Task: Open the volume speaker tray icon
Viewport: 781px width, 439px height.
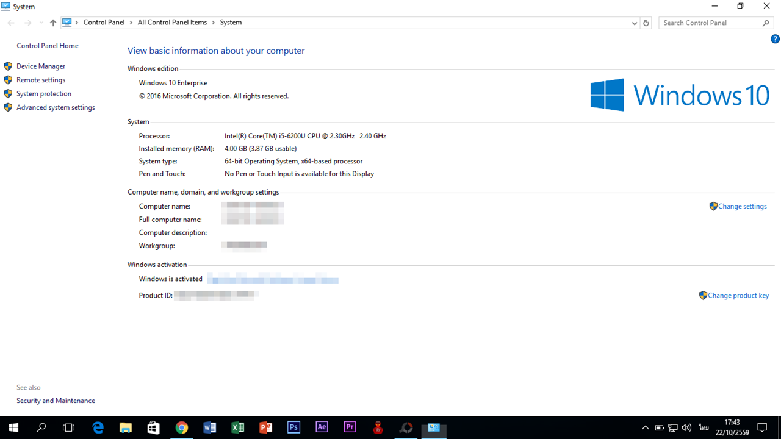Action: tap(687, 427)
